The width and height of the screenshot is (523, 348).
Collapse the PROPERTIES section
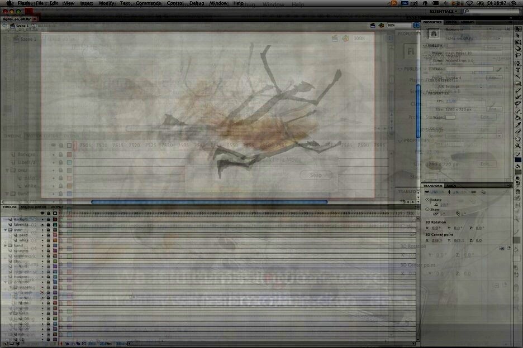pos(425,93)
